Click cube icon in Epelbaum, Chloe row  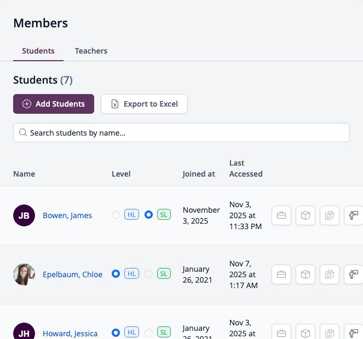coord(306,274)
